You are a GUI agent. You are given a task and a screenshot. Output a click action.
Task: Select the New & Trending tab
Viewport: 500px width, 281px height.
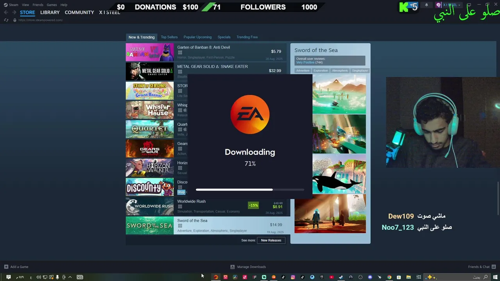pyautogui.click(x=141, y=37)
